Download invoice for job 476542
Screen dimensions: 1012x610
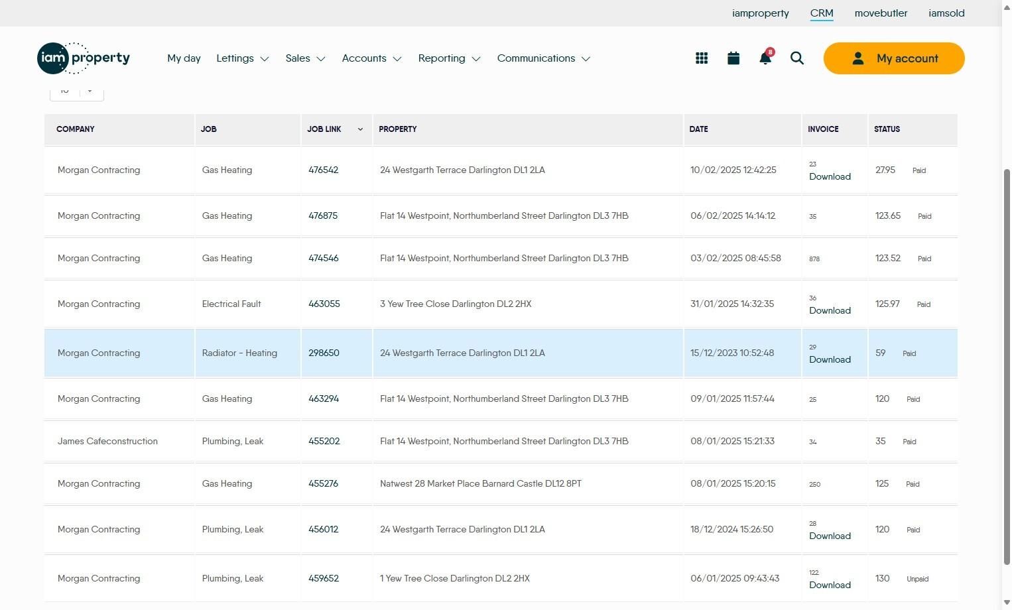830,177
